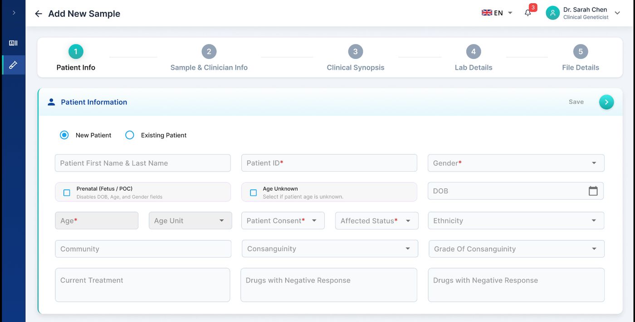Open the Grade Of Consanguinity dropdown
This screenshot has height=322, width=635.
516,249
